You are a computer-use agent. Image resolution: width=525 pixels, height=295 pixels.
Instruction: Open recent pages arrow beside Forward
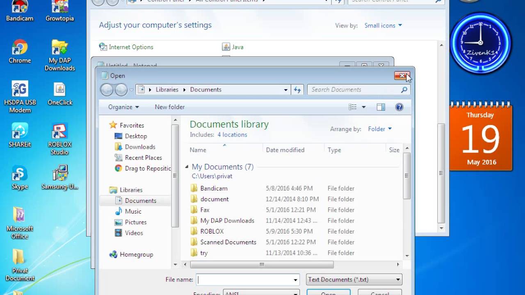131,90
